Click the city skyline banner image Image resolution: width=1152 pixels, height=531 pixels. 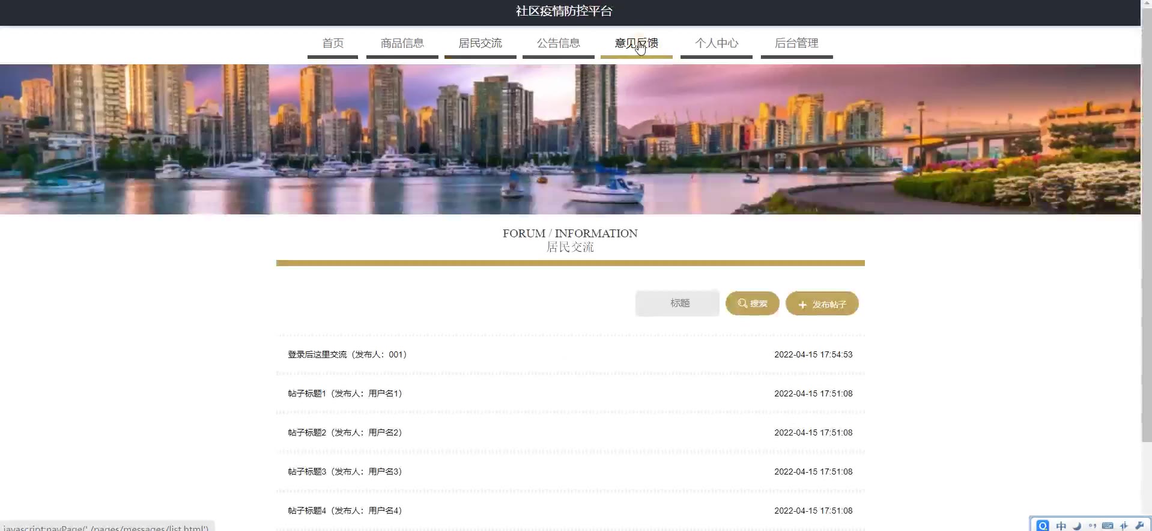[x=570, y=139]
